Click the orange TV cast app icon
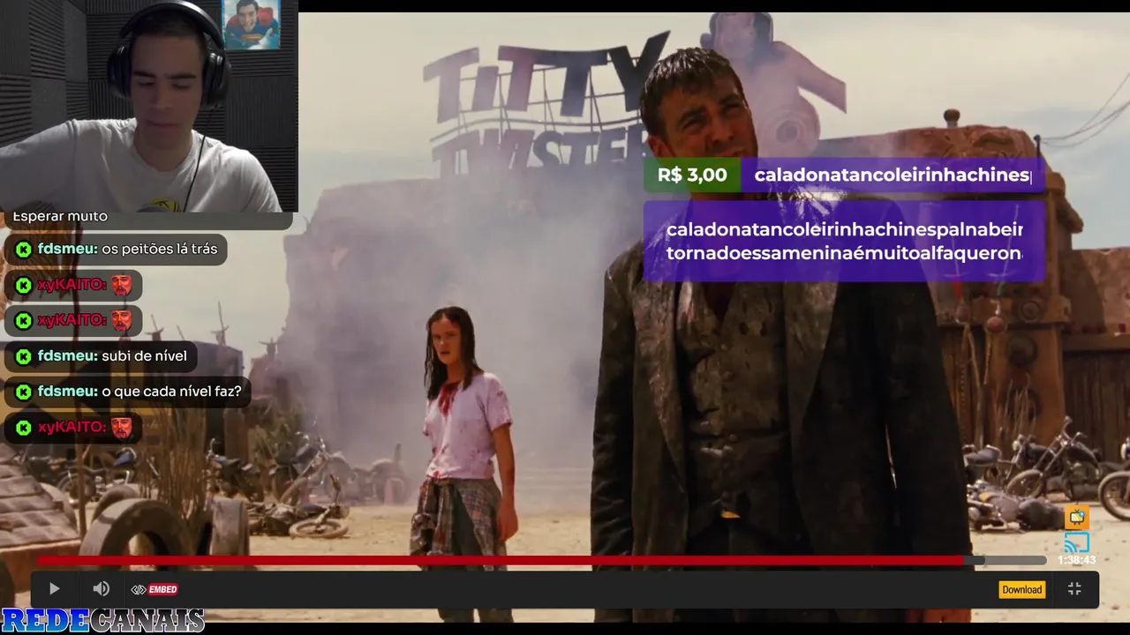Viewport: 1130px width, 635px height. click(x=1076, y=517)
